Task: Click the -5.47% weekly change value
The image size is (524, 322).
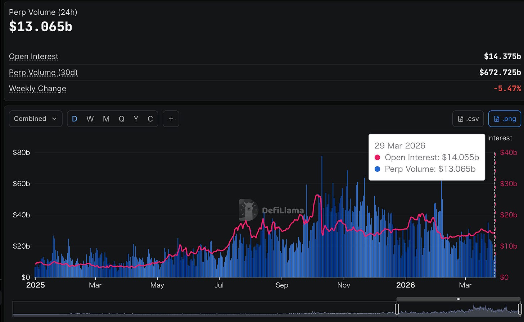Action: tap(507, 88)
